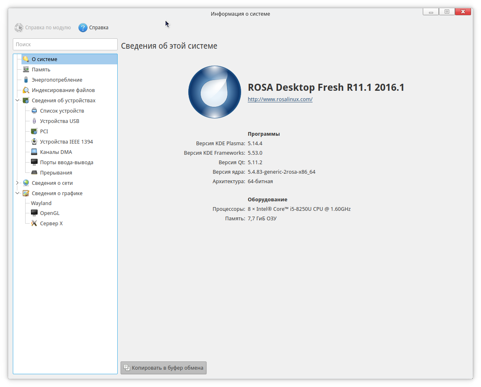481x387 pixels.
Task: Click the ROSA Desktop Fresh R11.1 title
Action: click(326, 87)
